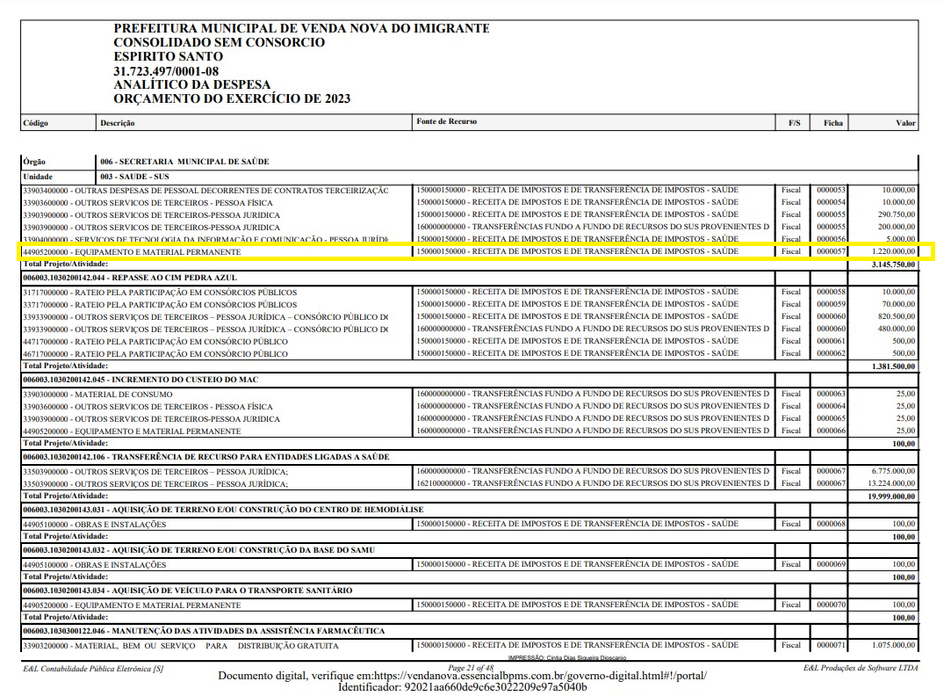Click ficha number '0000057'

point(831,251)
